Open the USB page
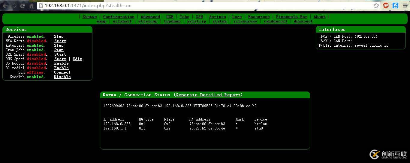This screenshot has width=410, height=163. pyautogui.click(x=170, y=17)
